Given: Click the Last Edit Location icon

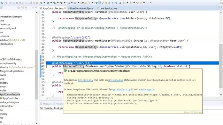Looking at the screenshot, I should (x=137, y=3).
